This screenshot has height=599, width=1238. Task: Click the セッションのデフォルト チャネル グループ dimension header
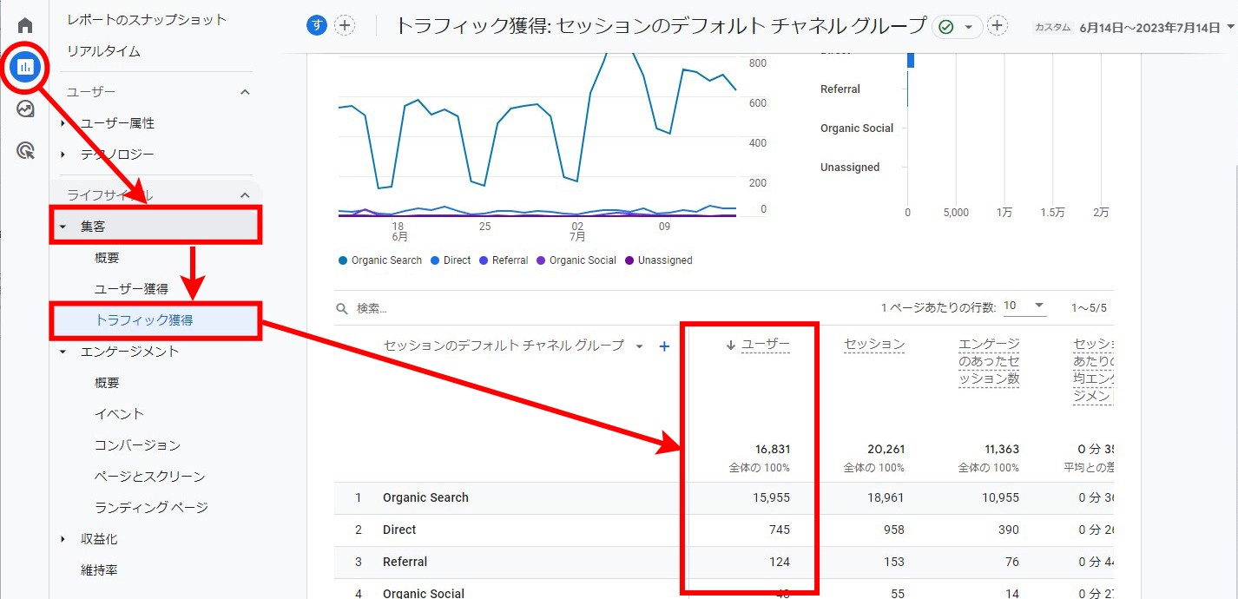click(x=504, y=346)
